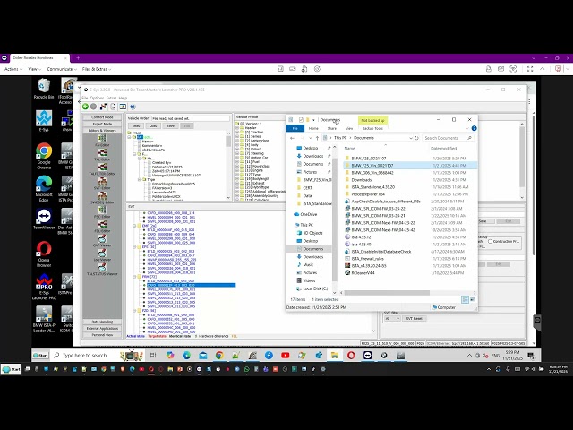Open the FSC-Editor icon
The image size is (573, 430).
(x=102, y=211)
